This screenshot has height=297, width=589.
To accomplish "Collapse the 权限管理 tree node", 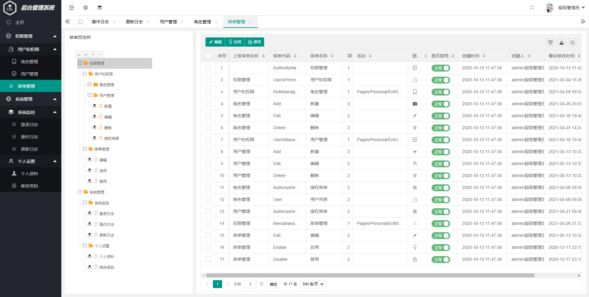I will click(80, 63).
